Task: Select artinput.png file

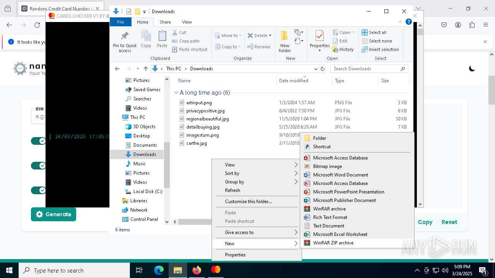Action: point(199,103)
